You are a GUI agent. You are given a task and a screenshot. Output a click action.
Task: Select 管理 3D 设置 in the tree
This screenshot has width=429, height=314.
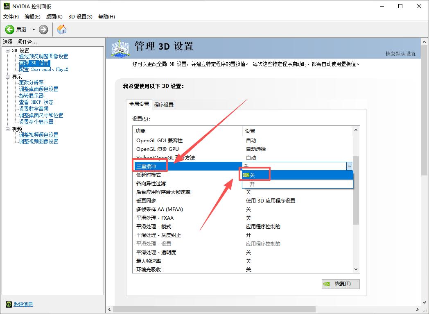34,63
